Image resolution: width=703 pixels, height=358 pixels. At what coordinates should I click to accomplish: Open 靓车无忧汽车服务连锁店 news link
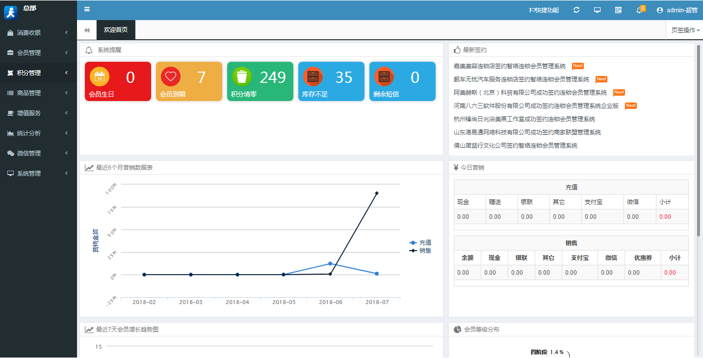[x=521, y=79]
